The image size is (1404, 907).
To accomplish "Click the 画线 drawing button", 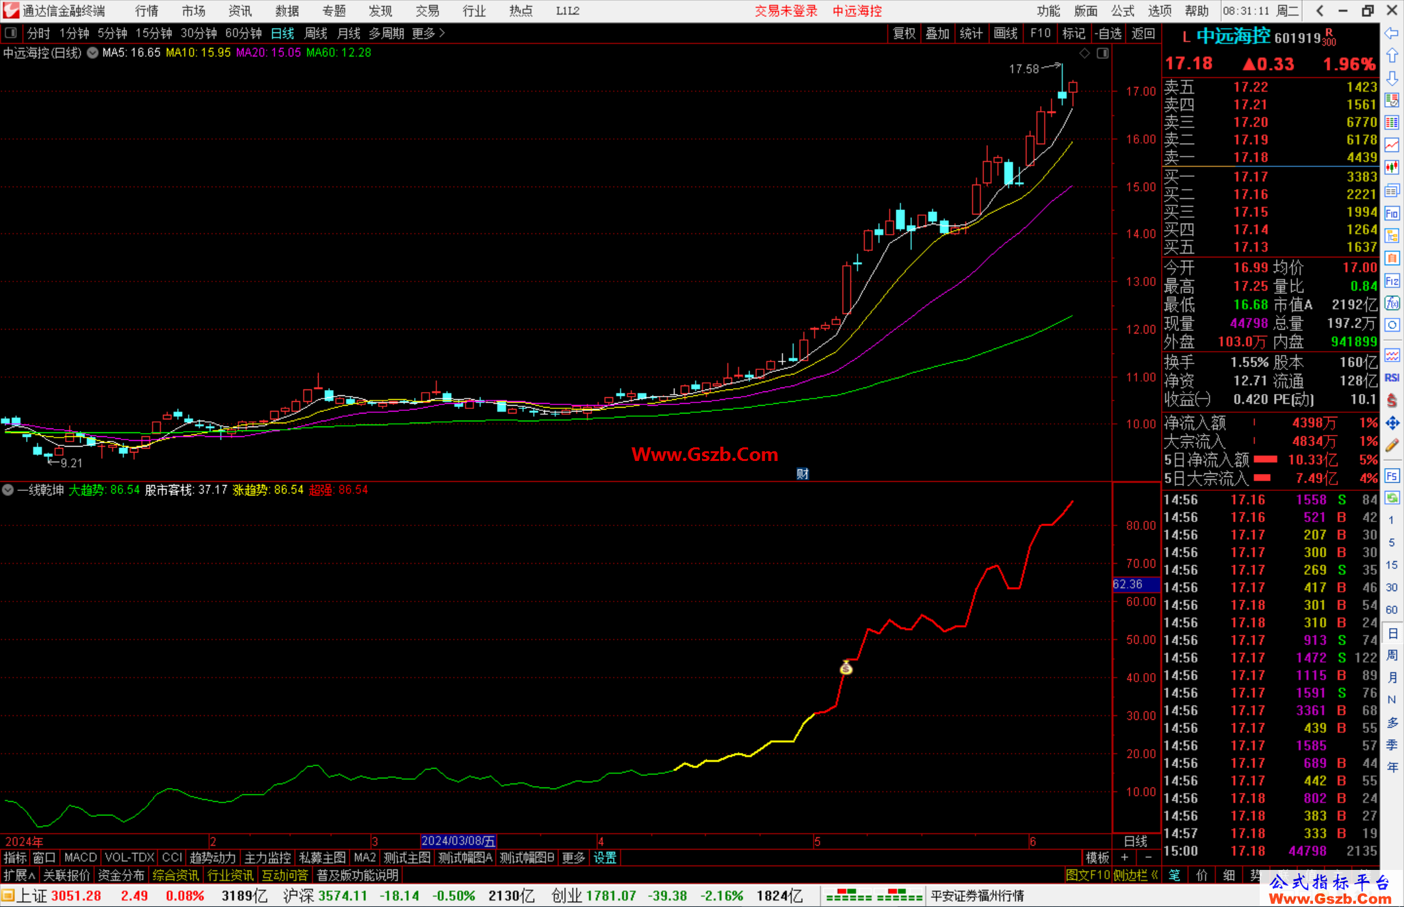I will coord(1006,33).
